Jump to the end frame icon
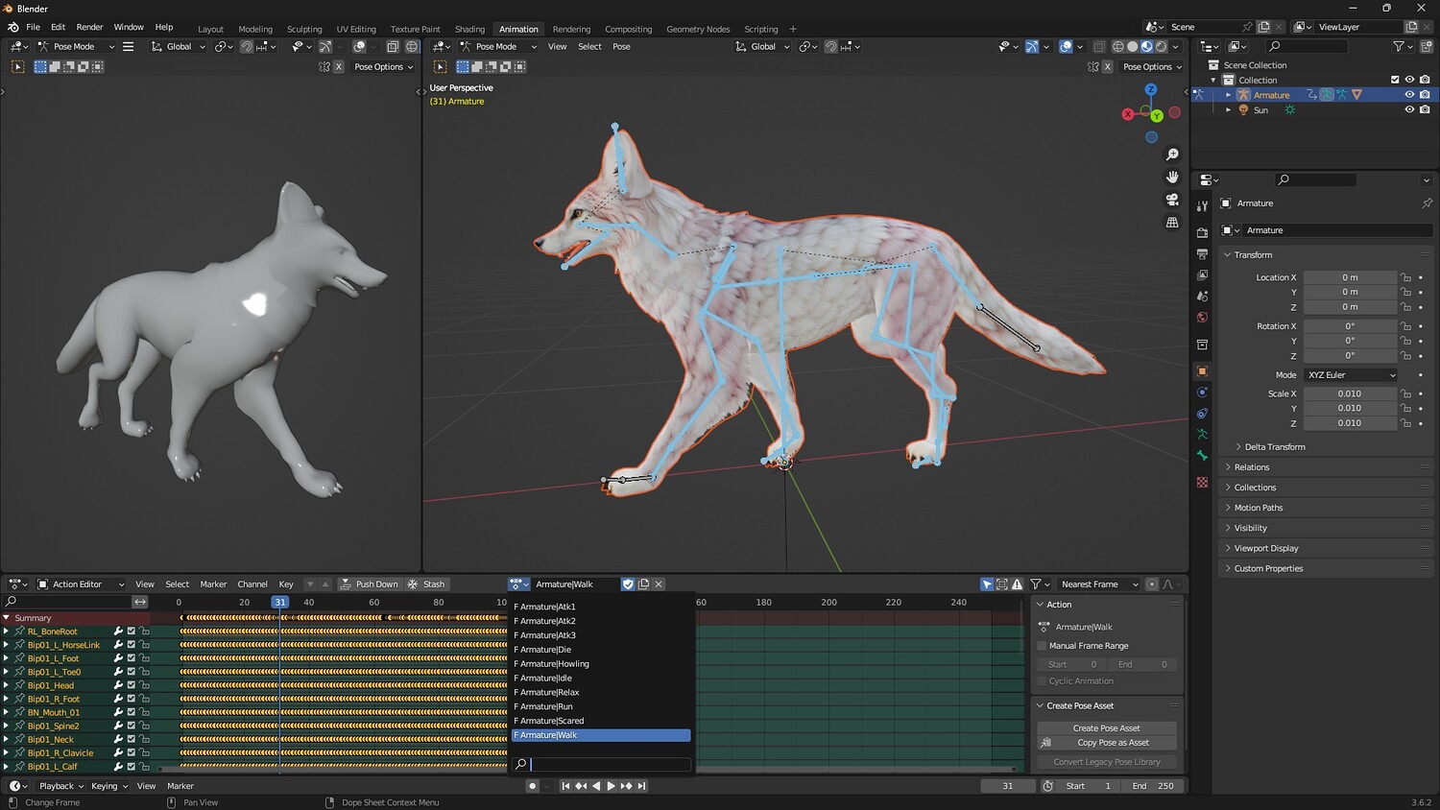The image size is (1440, 810). 642,786
